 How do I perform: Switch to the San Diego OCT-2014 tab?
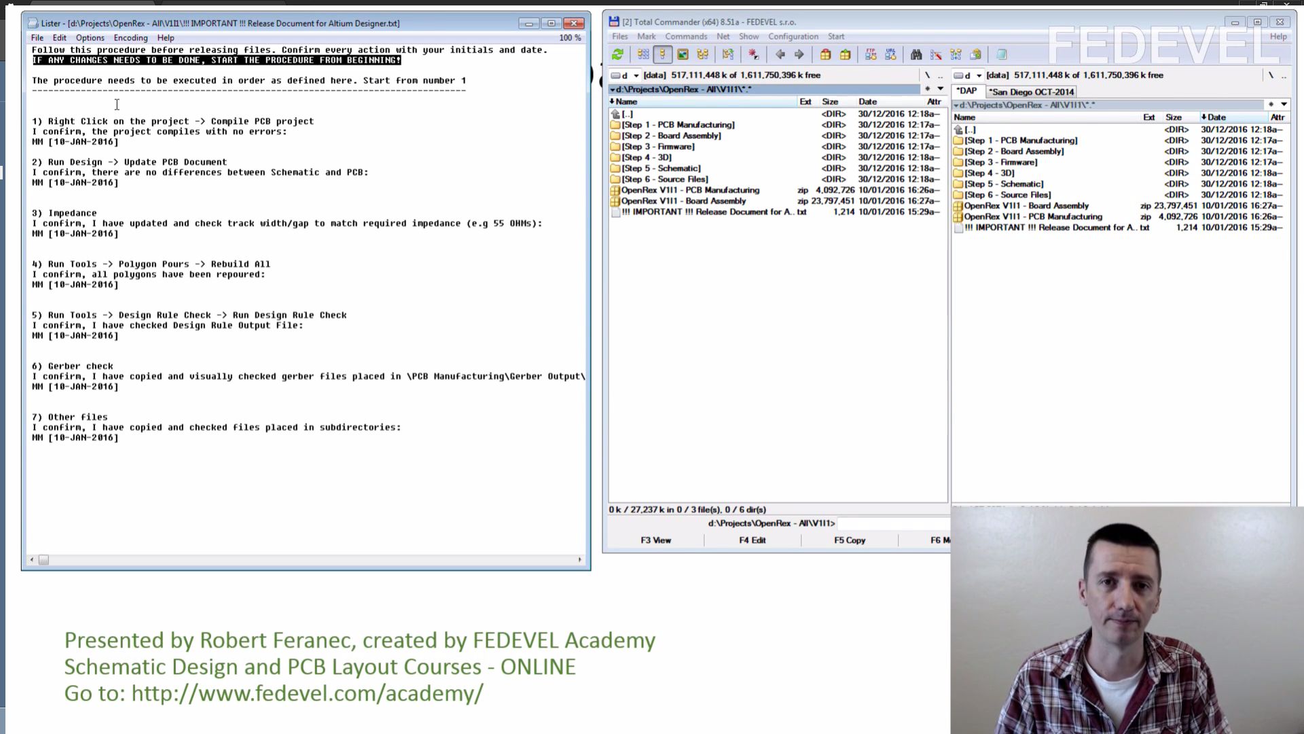pos(1031,92)
